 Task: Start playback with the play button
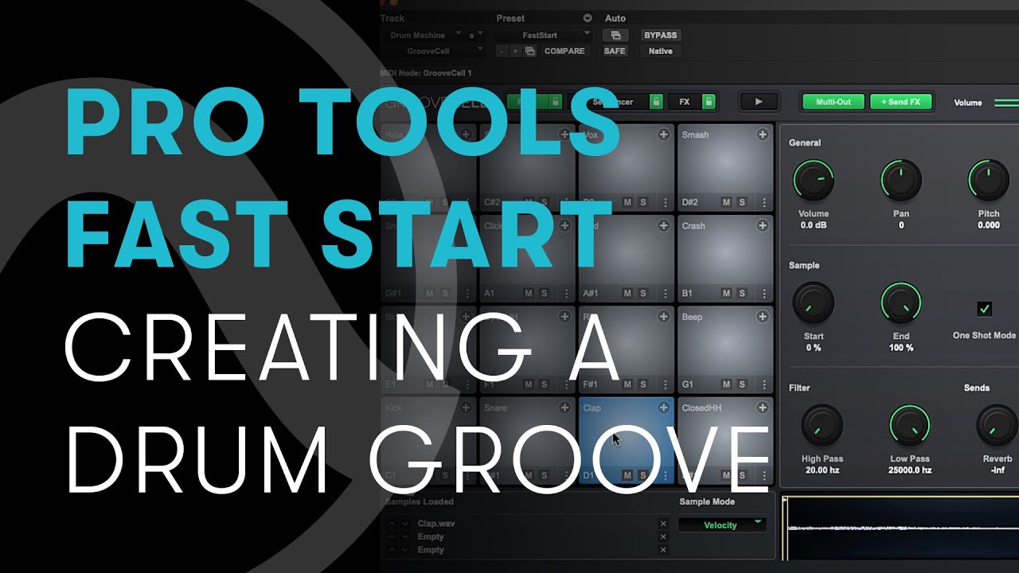coord(759,102)
